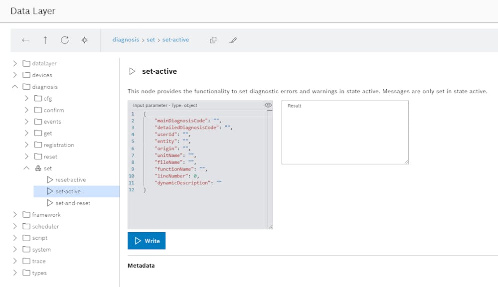Screen dimensions: 498x287
Task: Open diagnosis breadcrumb link
Action: pyautogui.click(x=126, y=40)
